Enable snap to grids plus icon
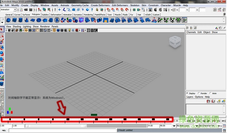This screenshot has height=133, width=227. 59,10
